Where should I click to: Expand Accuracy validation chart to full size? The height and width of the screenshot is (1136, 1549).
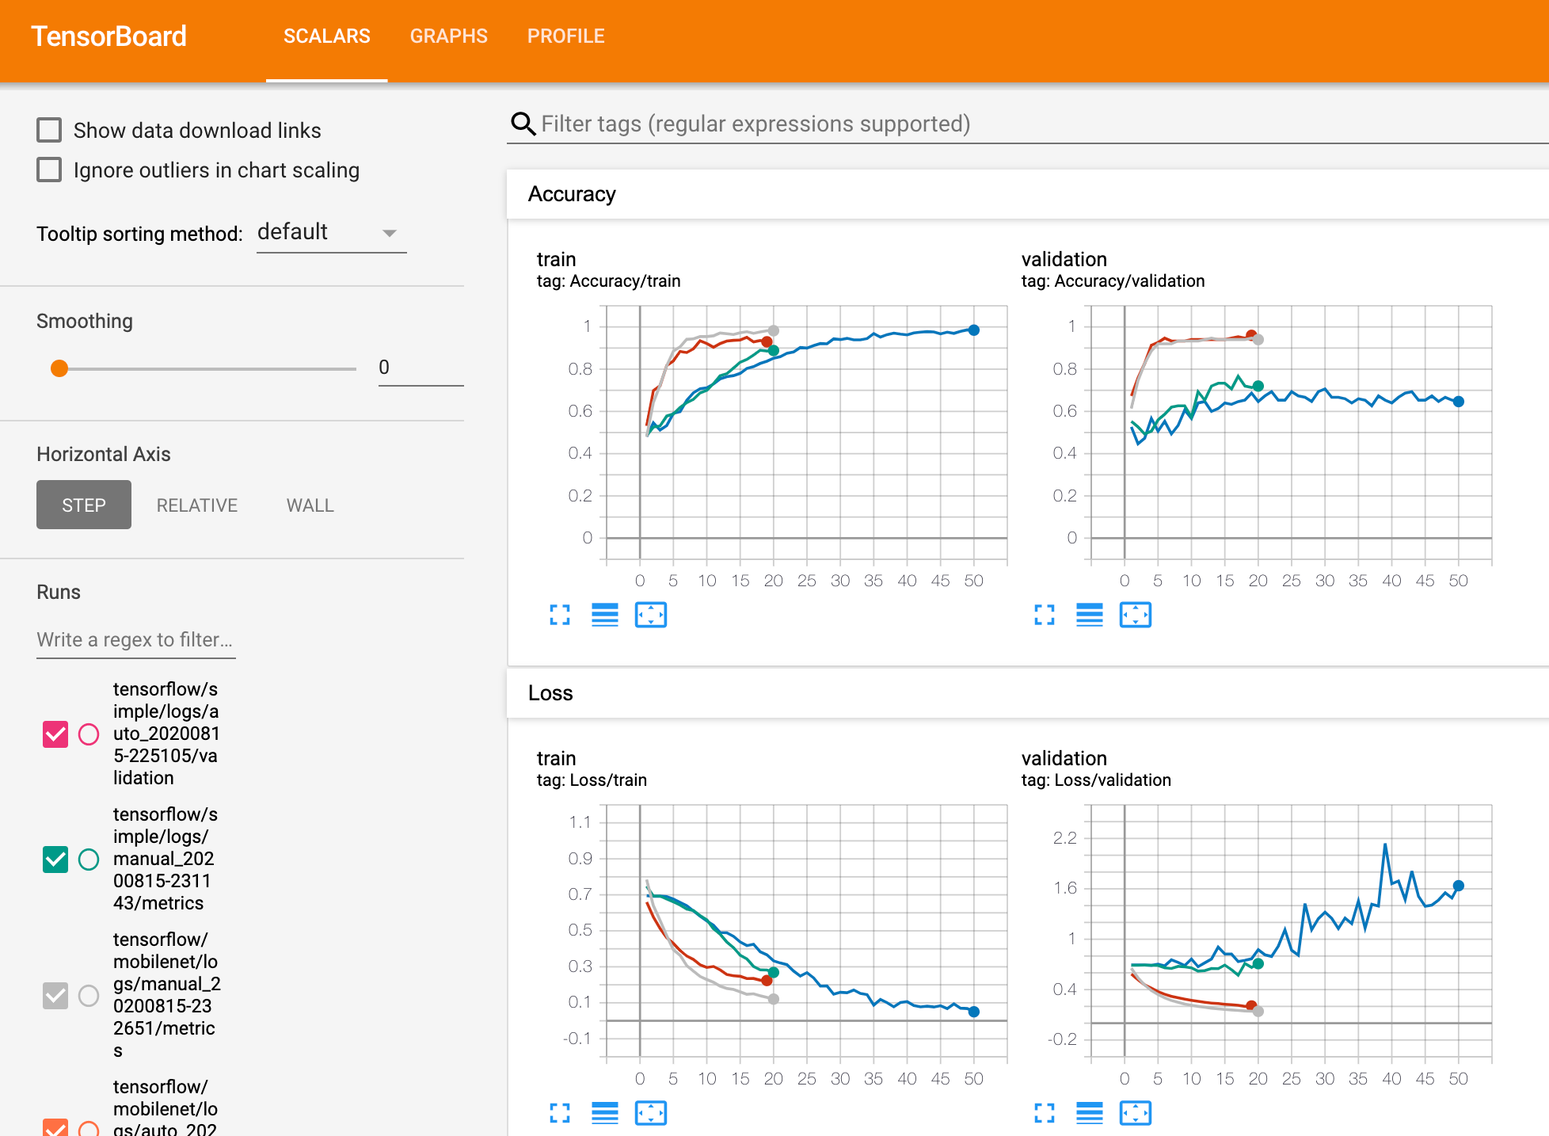coord(1045,615)
